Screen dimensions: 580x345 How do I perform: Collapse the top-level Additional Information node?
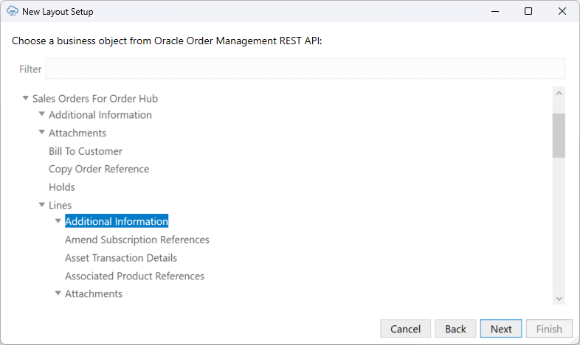(x=42, y=115)
